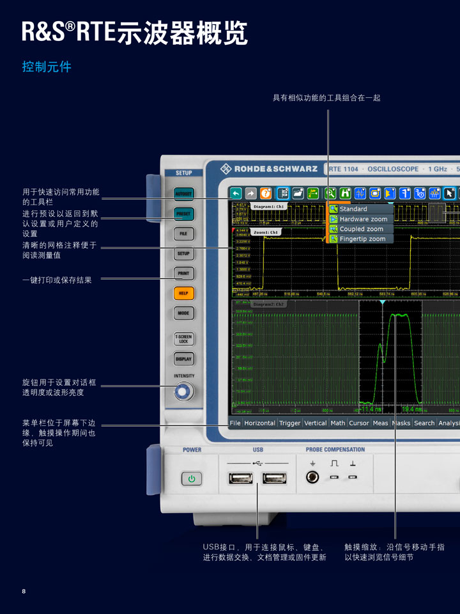Open the binoculars Search tool
The width and height of the screenshot is (460, 614).
click(x=345, y=193)
